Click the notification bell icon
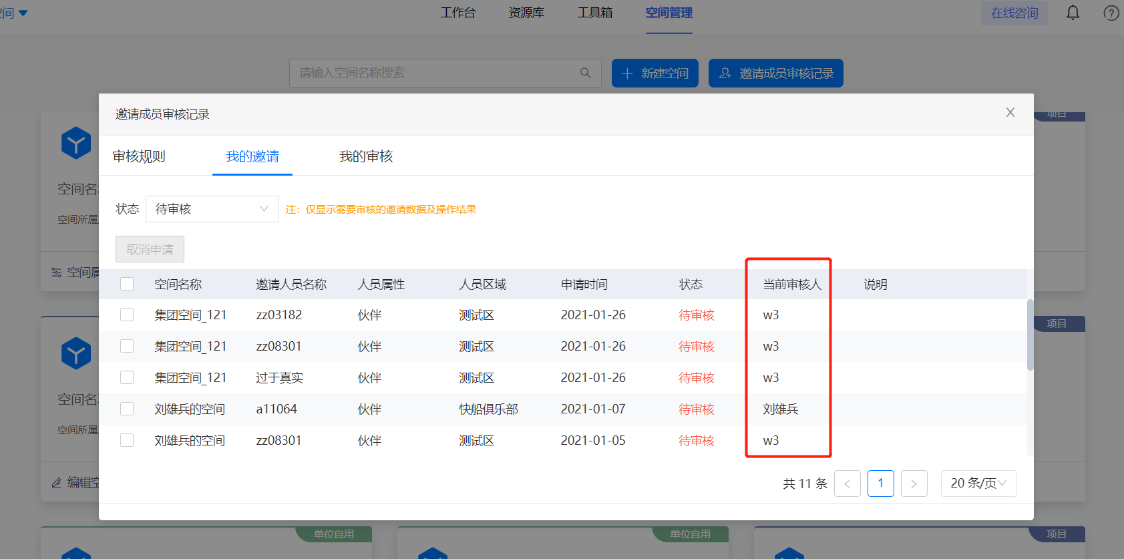 pyautogui.click(x=1073, y=13)
